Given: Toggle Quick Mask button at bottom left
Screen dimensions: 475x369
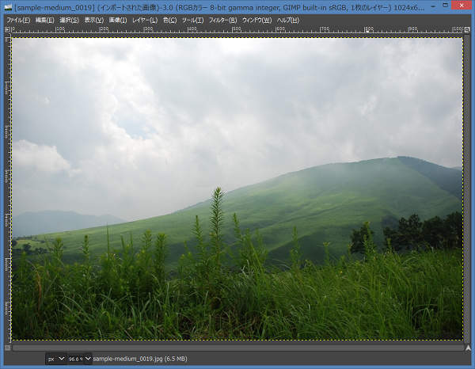Looking at the screenshot, I should pyautogui.click(x=8, y=348).
